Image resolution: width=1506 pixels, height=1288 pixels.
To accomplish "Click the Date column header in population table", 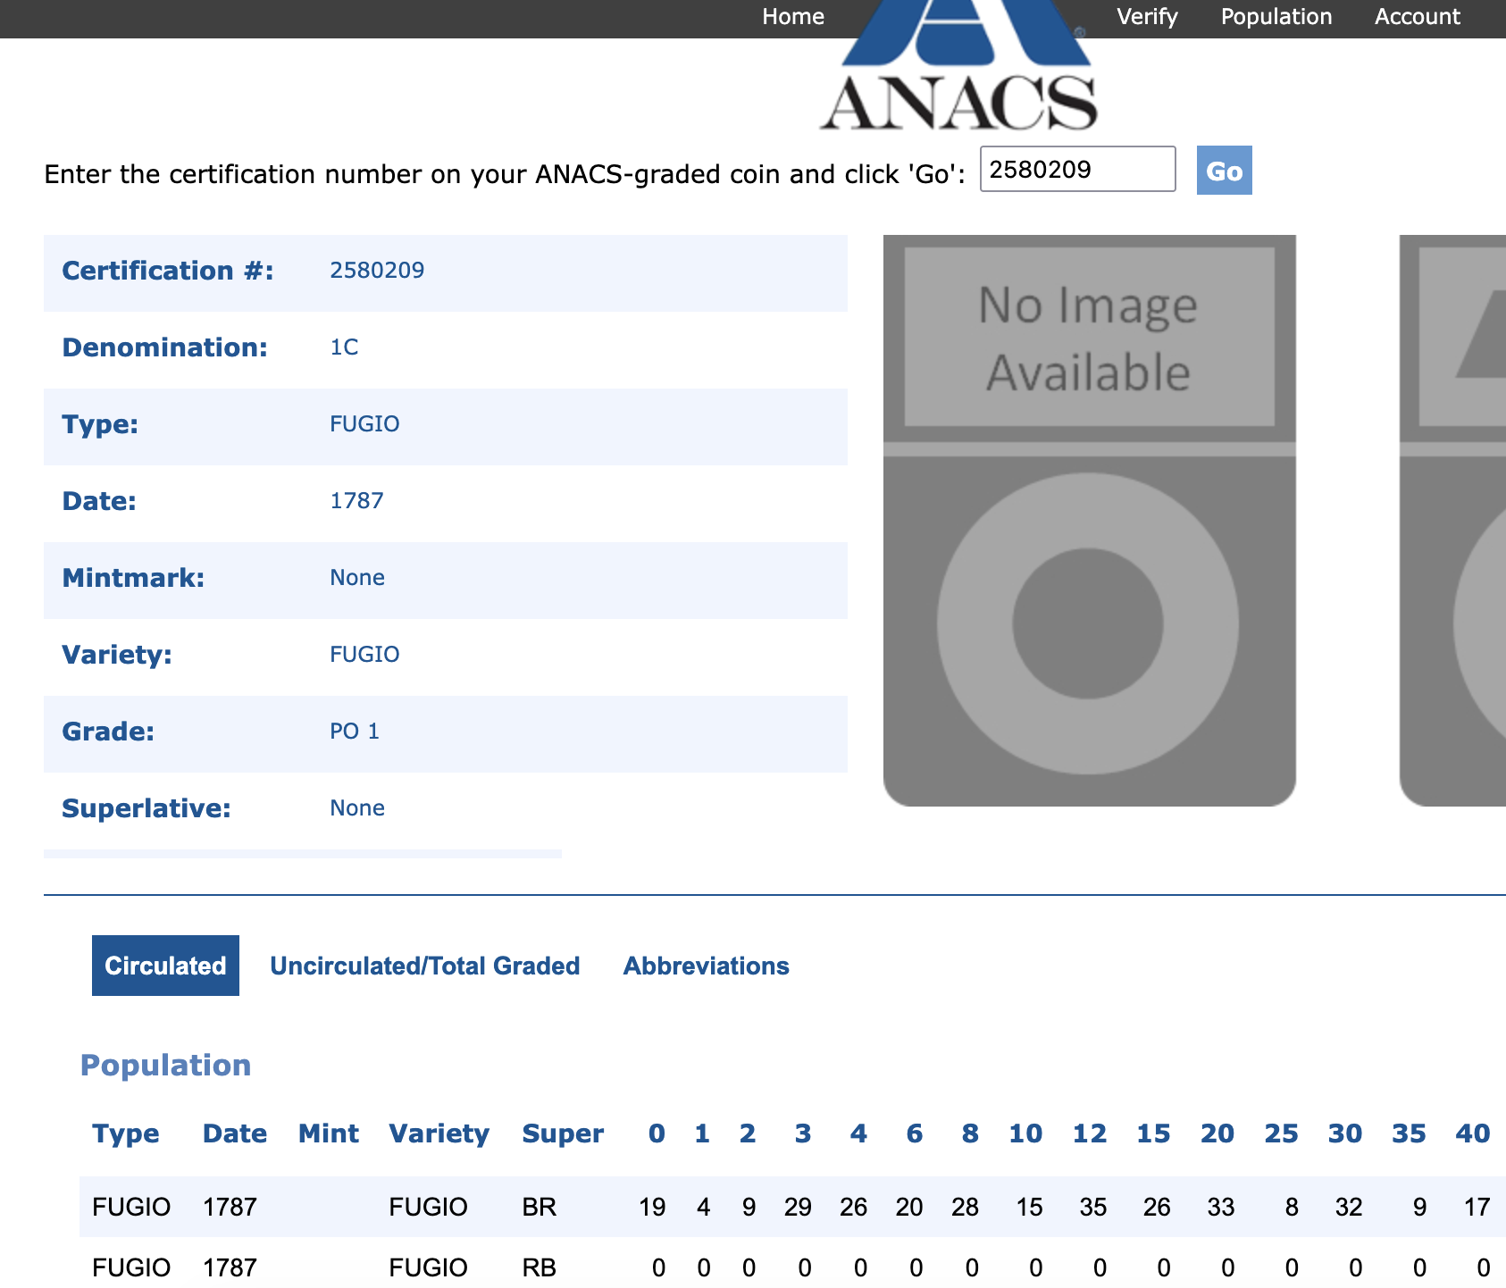I will (235, 1133).
